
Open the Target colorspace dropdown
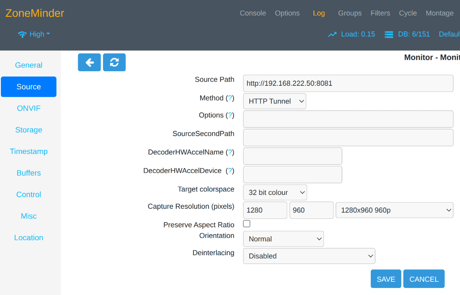tap(274, 192)
